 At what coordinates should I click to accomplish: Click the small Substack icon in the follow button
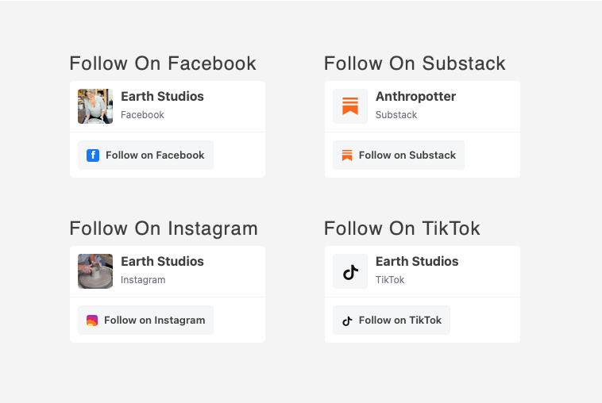point(347,155)
